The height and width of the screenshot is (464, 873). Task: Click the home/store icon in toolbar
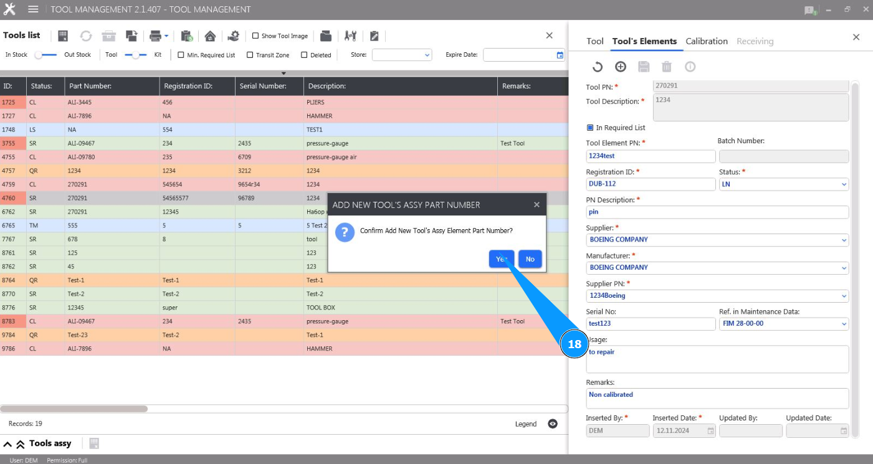click(x=210, y=36)
